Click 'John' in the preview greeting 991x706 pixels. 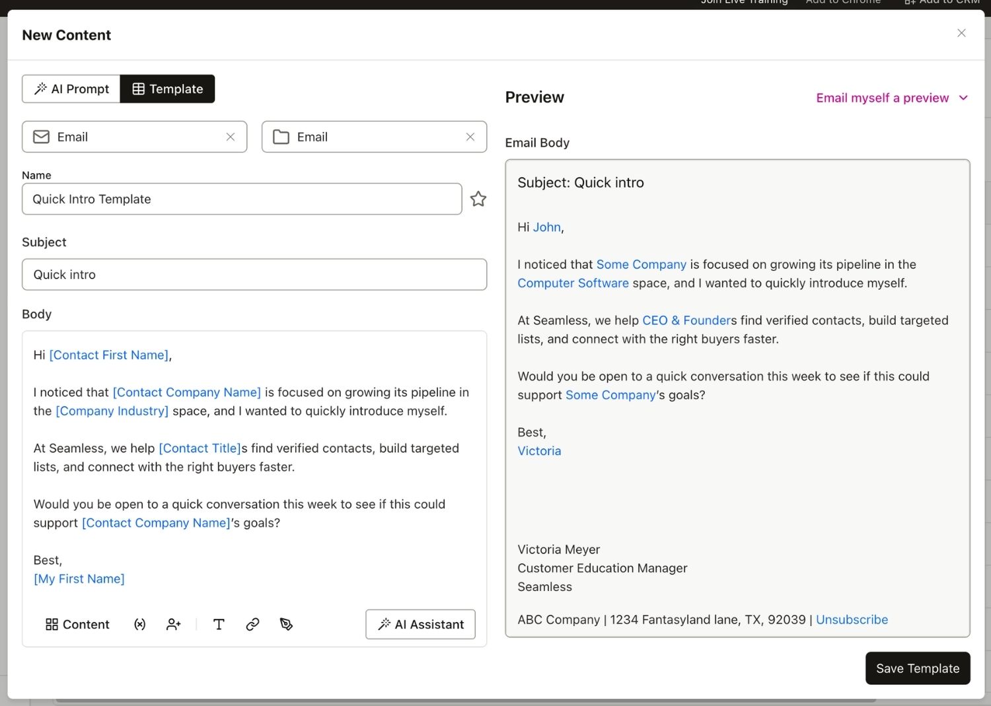547,227
